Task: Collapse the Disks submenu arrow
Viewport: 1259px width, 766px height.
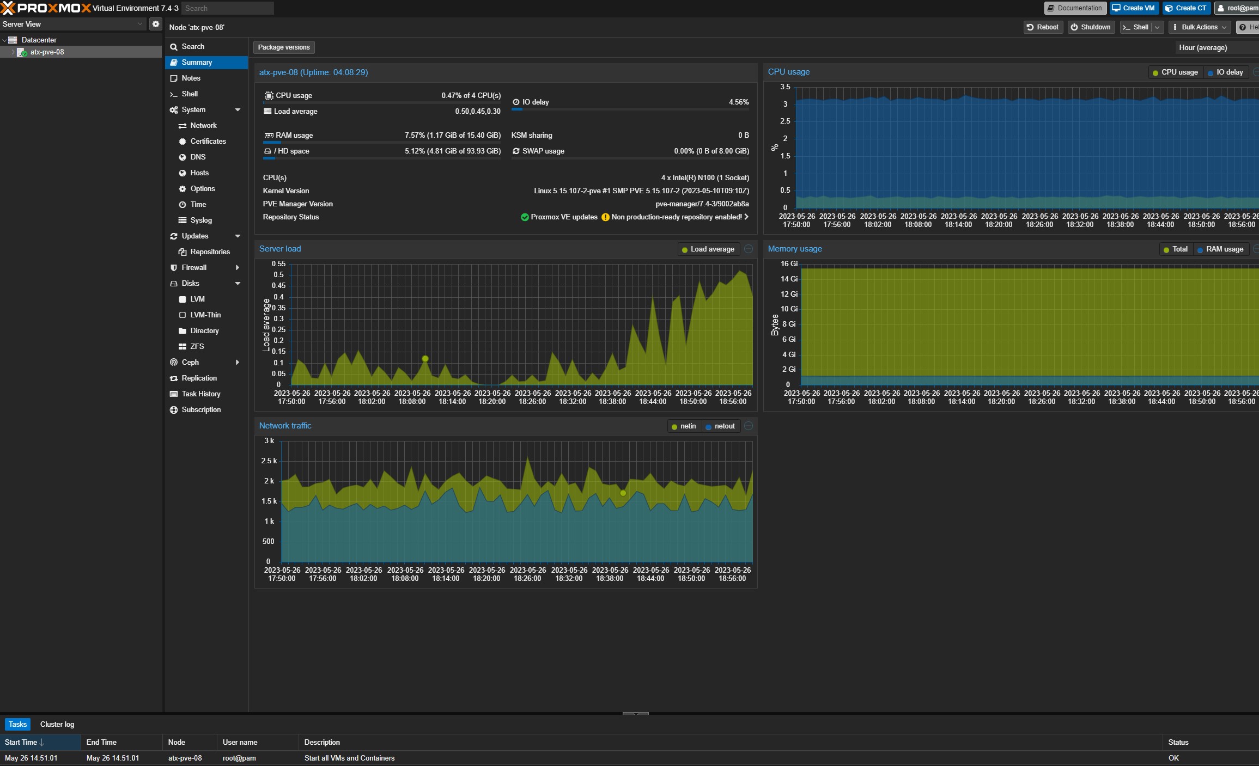Action: point(238,284)
